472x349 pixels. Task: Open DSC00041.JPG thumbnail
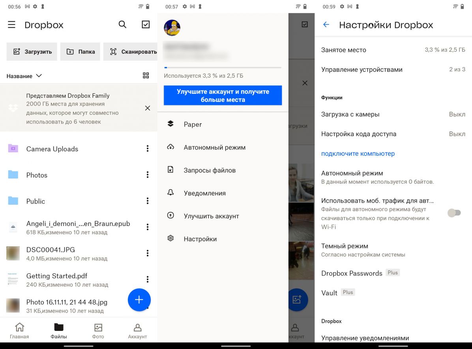click(13, 253)
